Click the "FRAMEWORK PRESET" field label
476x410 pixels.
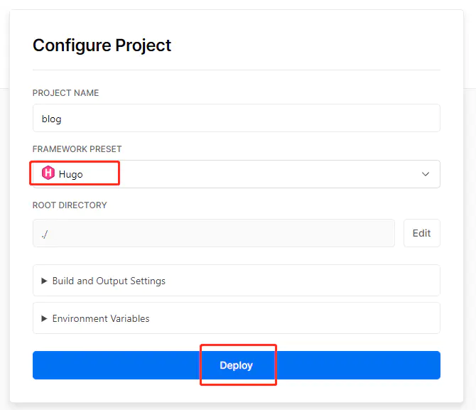pos(77,149)
